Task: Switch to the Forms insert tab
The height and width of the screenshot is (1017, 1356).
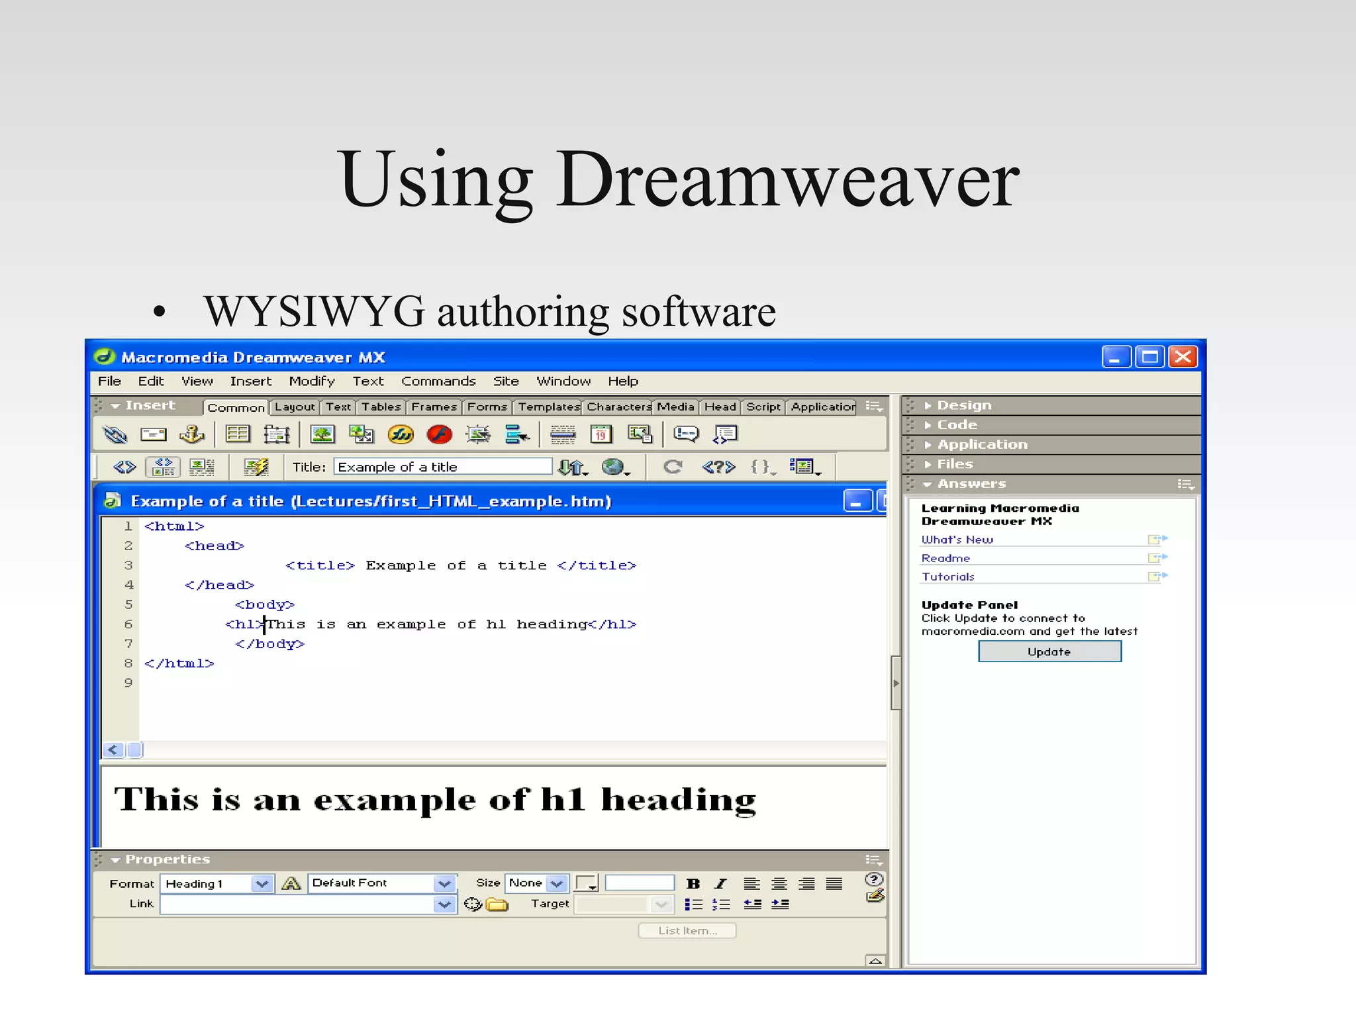Action: tap(487, 407)
